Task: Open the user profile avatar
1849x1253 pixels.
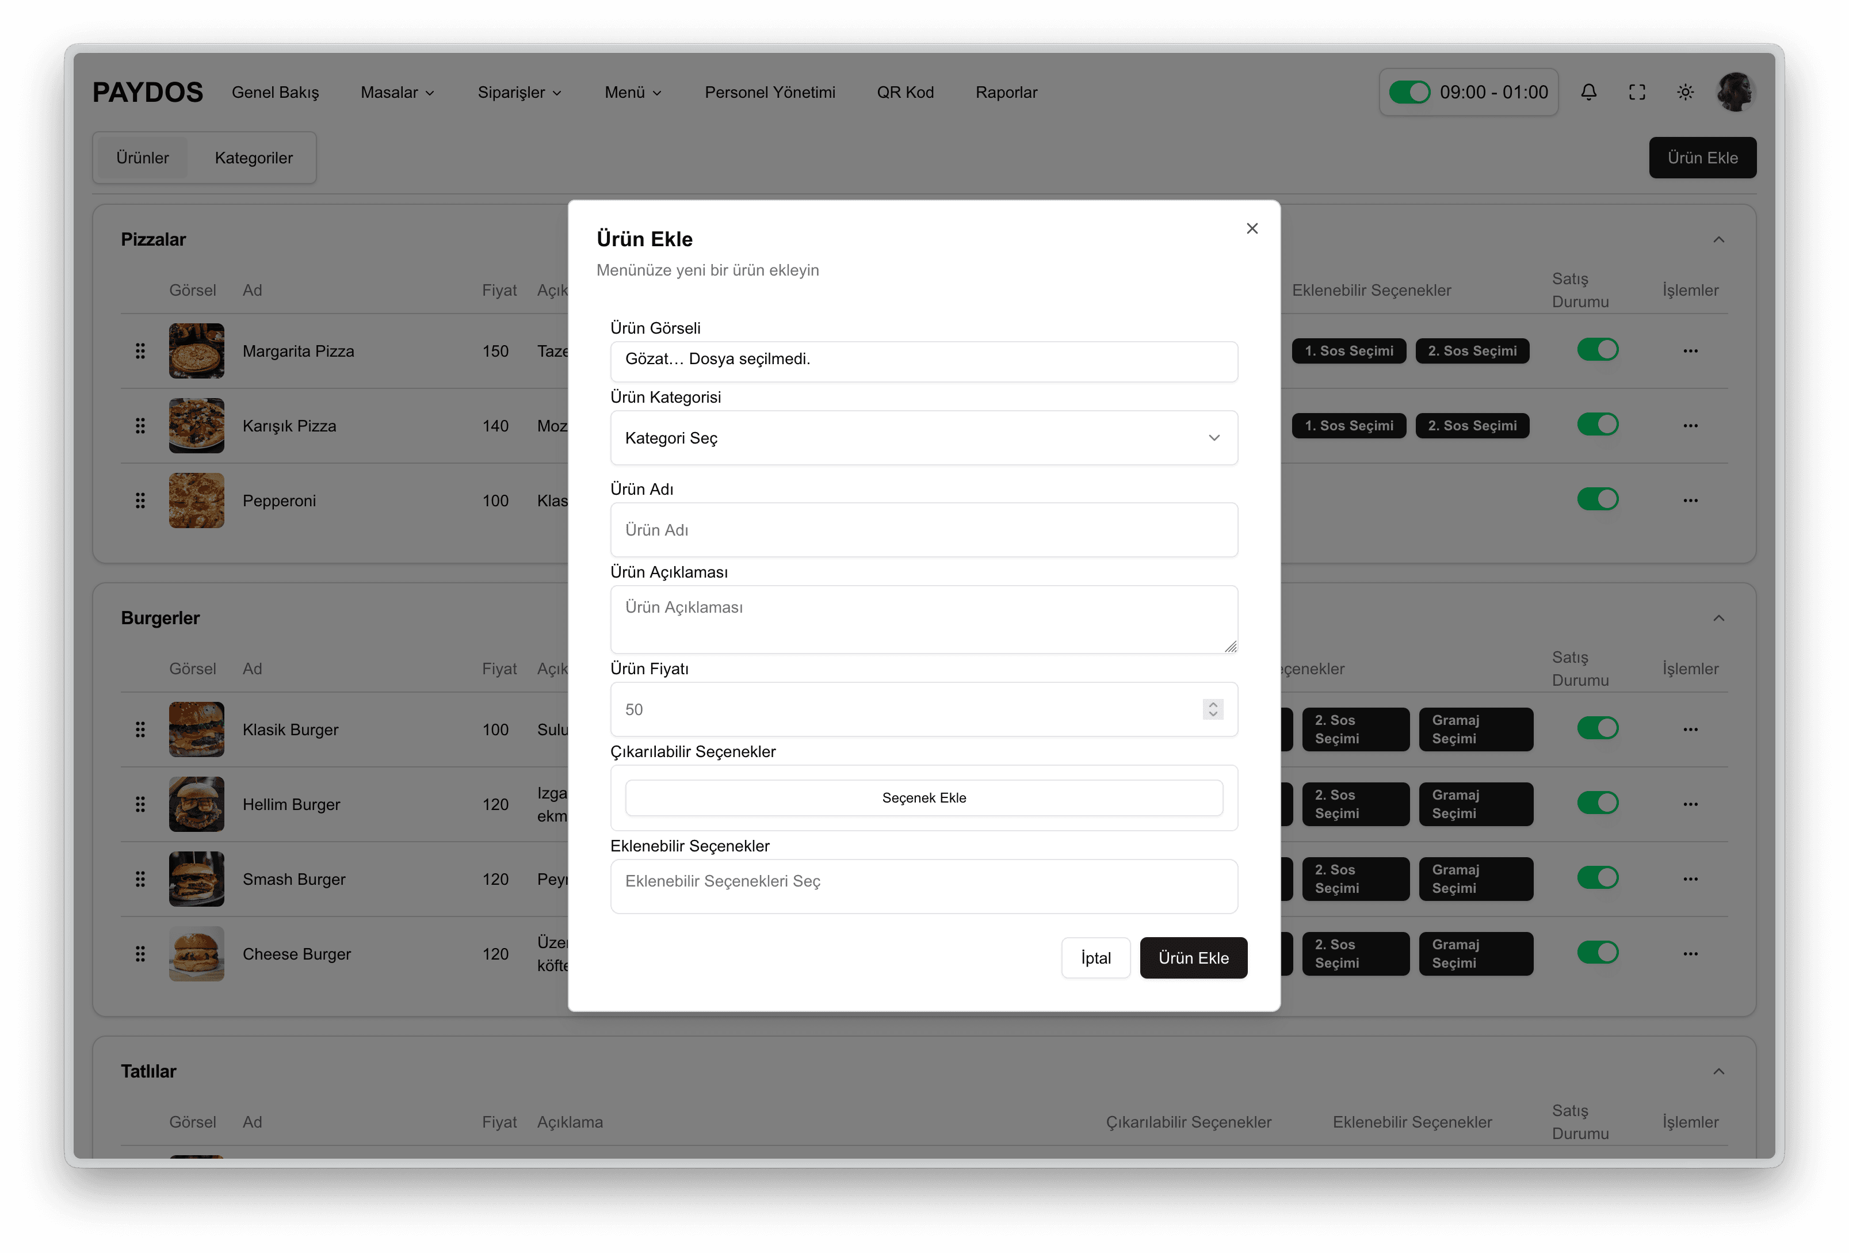Action: pos(1735,92)
